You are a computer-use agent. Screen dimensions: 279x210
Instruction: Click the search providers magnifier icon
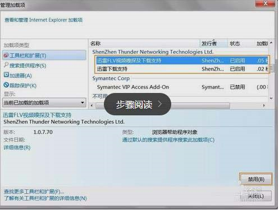click(6, 65)
